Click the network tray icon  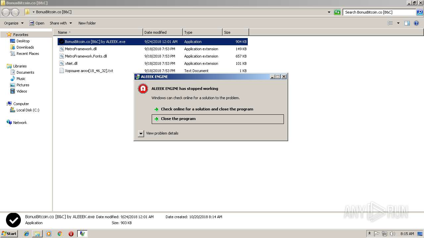pos(385,234)
